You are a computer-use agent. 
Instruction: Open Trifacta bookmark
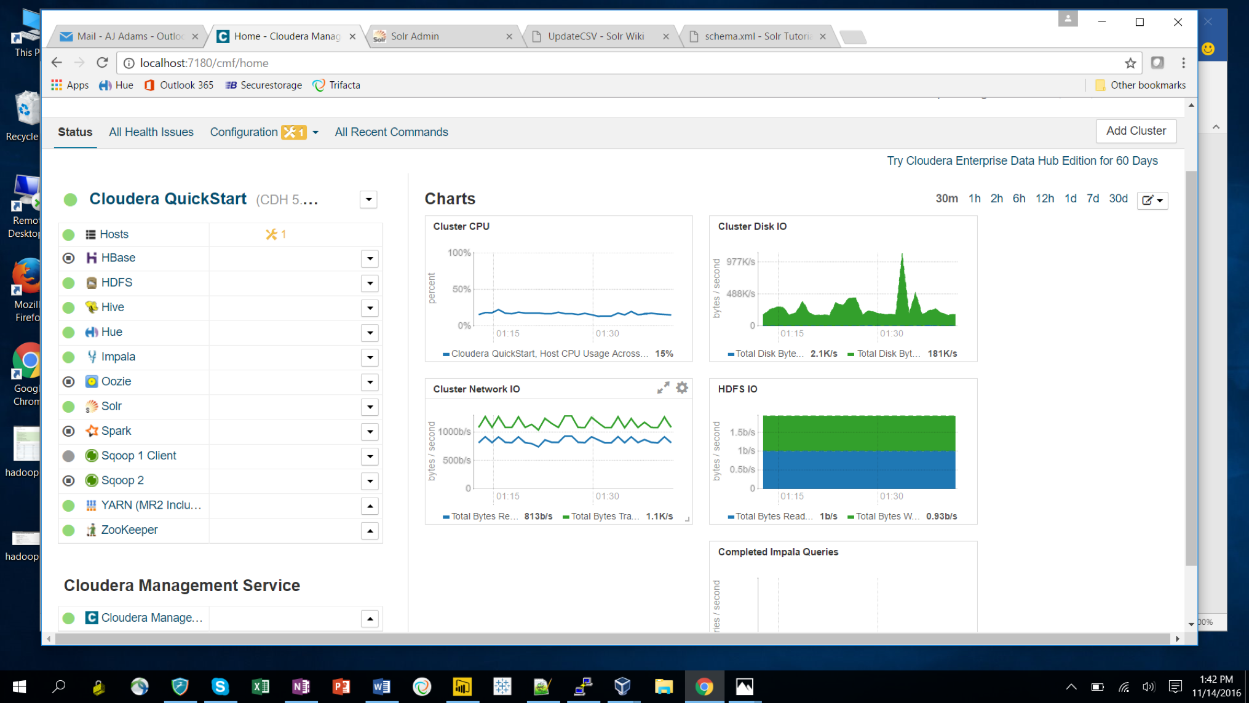(336, 85)
